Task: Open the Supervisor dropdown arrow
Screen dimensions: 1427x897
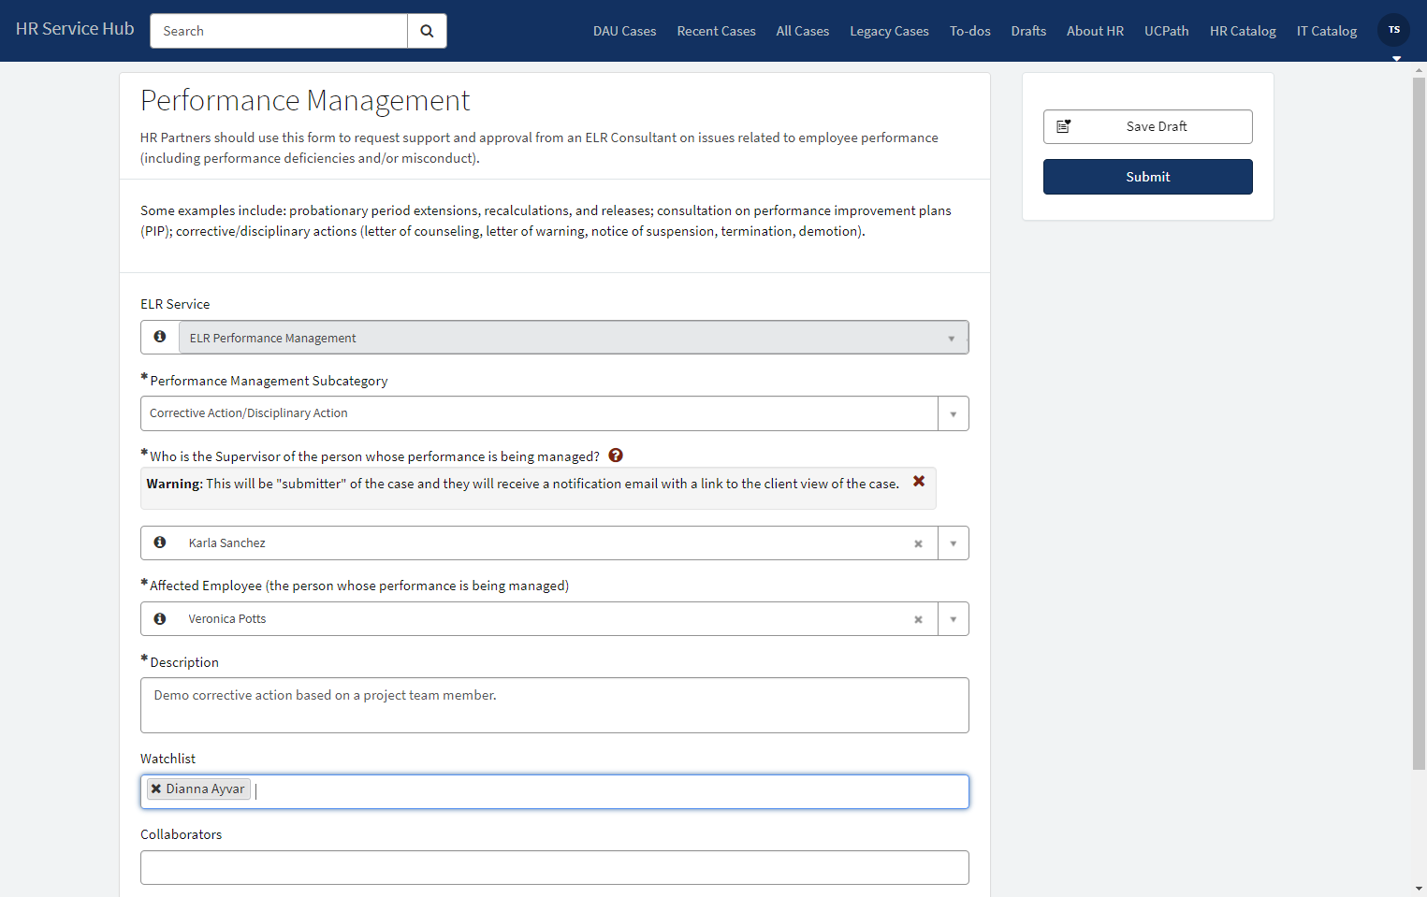Action: click(x=953, y=543)
